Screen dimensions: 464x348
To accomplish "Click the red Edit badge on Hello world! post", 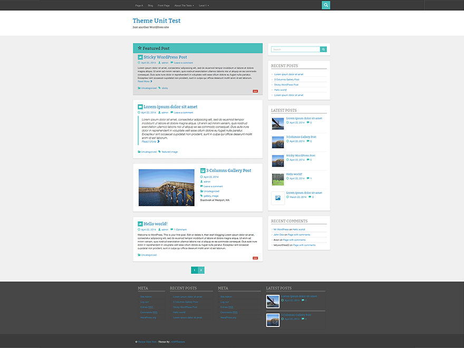I will (x=255, y=258).
